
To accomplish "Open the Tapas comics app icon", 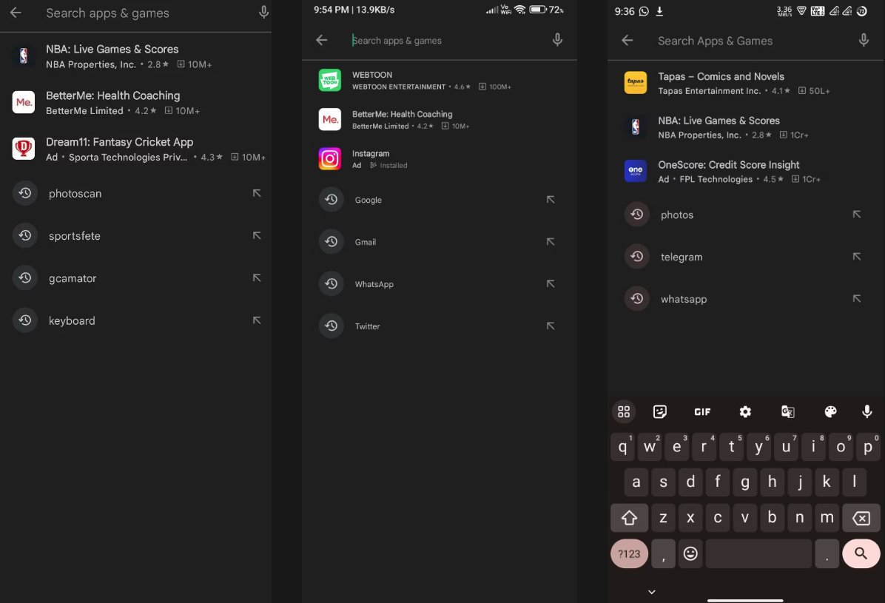I will pyautogui.click(x=636, y=83).
